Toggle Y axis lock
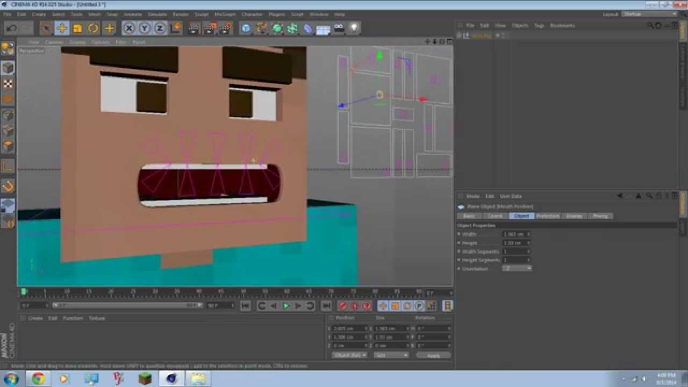The width and height of the screenshot is (688, 387). [145, 28]
